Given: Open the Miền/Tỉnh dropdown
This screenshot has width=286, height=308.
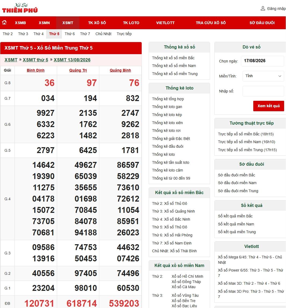Looking at the screenshot, I should (263, 76).
